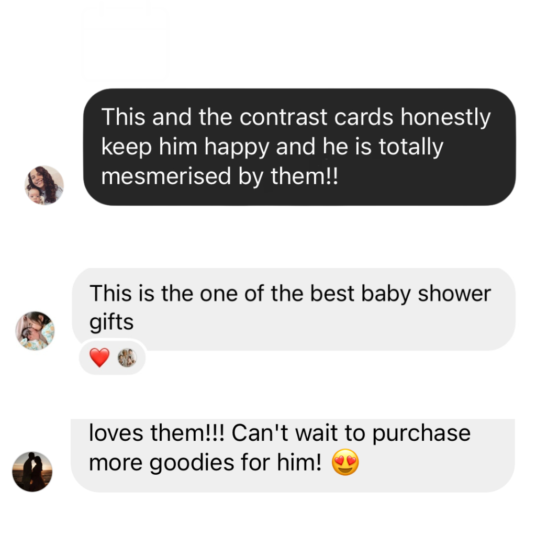Select the dark 'contrast cards' message bubble

[299, 147]
